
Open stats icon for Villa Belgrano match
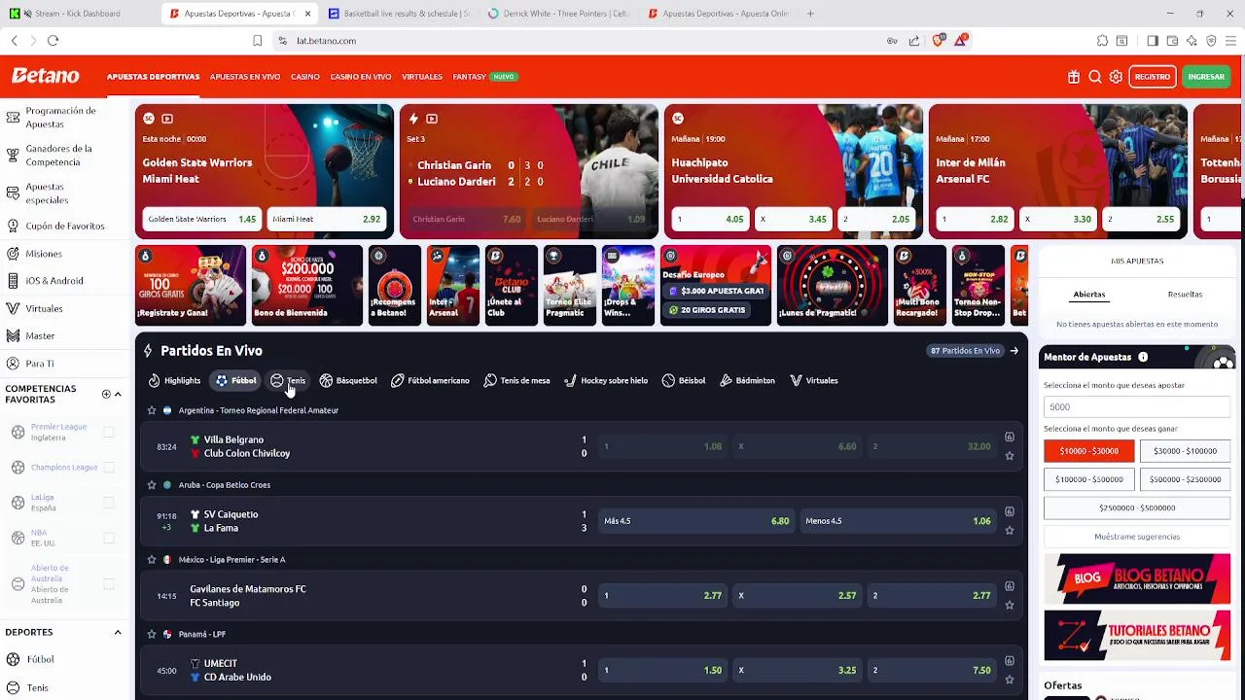tap(1010, 437)
